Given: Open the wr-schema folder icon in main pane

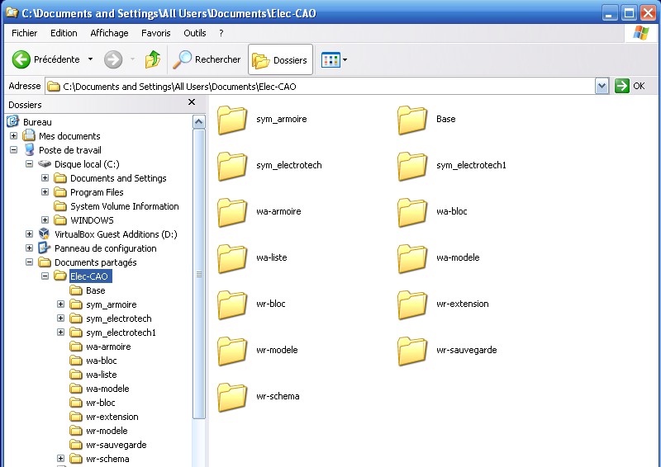Looking at the screenshot, I should click(x=232, y=397).
